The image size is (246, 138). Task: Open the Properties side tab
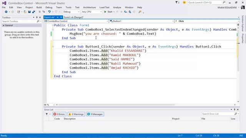[x=243, y=38]
